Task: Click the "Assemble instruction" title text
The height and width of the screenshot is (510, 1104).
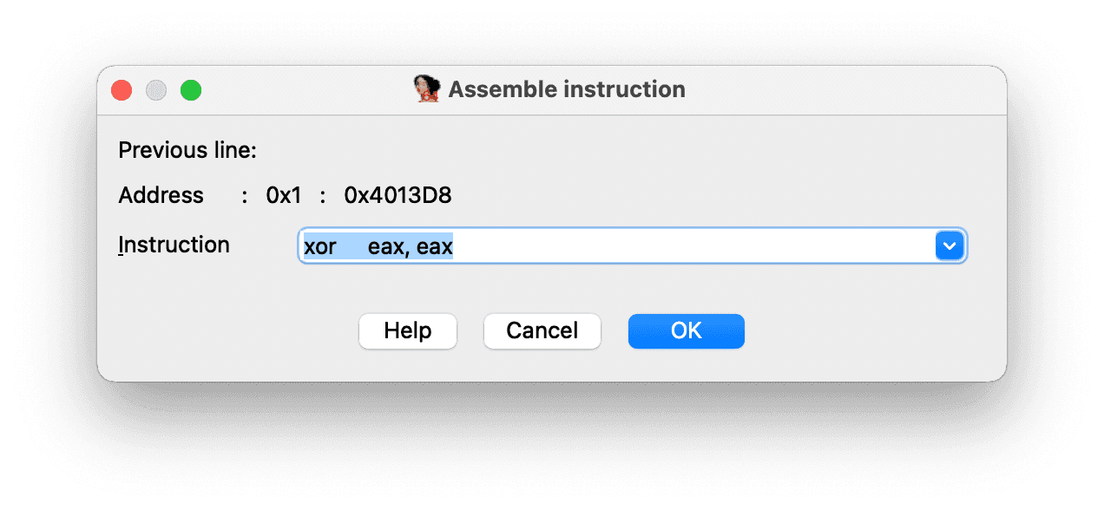Action: 567,89
